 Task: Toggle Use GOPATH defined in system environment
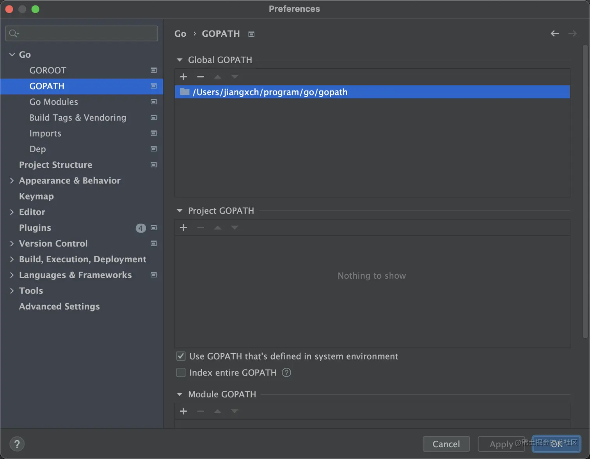(x=181, y=356)
